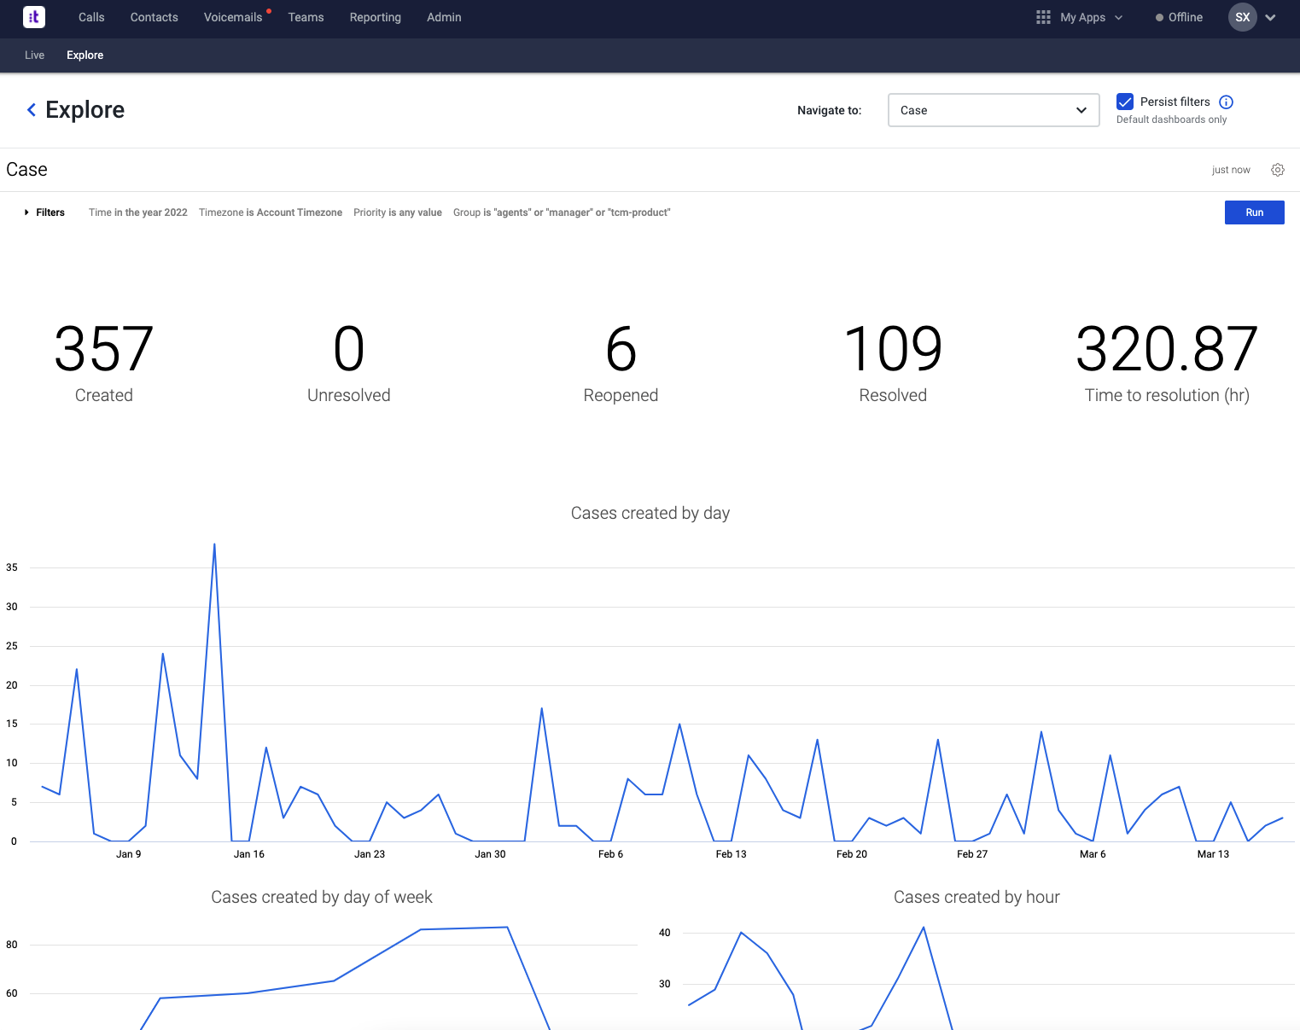The height and width of the screenshot is (1030, 1300).
Task: Click the Time in the year 2022 filter
Action: click(x=137, y=212)
